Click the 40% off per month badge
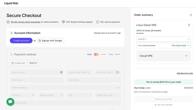 coord(179,46)
